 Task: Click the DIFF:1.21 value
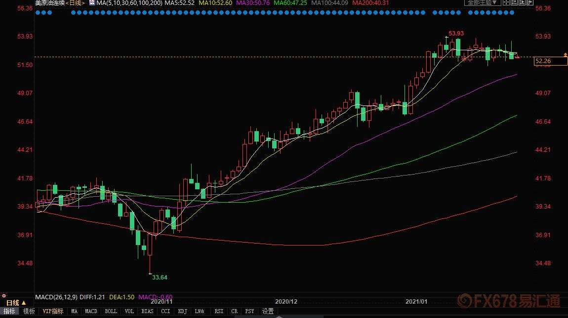92,297
